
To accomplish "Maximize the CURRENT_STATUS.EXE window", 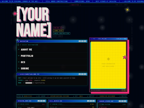I will (x=122, y=101).
